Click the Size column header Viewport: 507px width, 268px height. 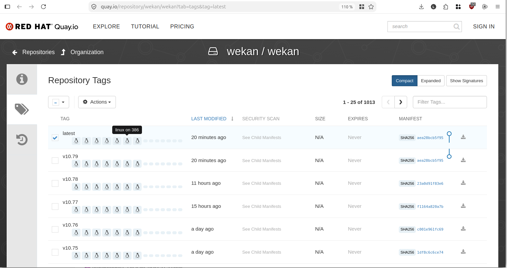320,119
